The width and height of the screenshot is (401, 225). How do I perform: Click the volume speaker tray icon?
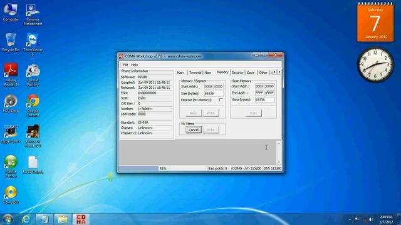point(371,219)
